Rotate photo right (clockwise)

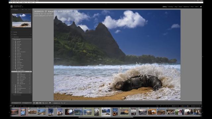tap(64, 103)
